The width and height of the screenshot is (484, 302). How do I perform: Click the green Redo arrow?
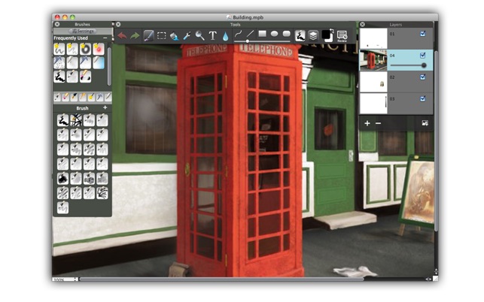tap(135, 36)
